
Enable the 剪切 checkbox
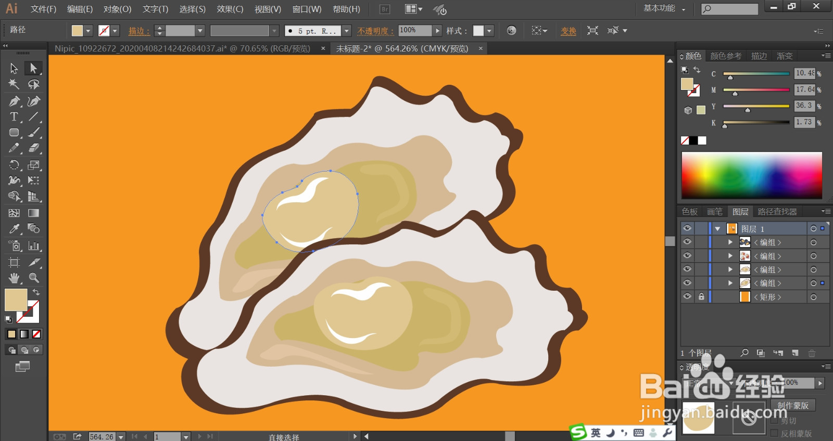pos(774,420)
